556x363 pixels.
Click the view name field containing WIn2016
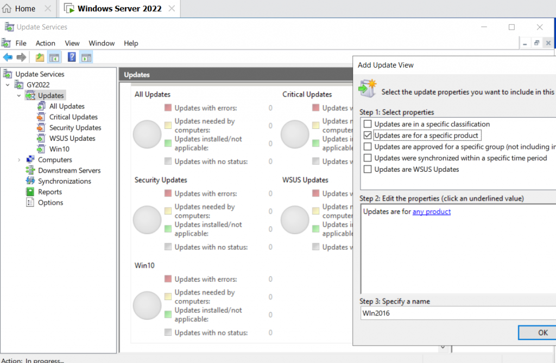point(458,313)
